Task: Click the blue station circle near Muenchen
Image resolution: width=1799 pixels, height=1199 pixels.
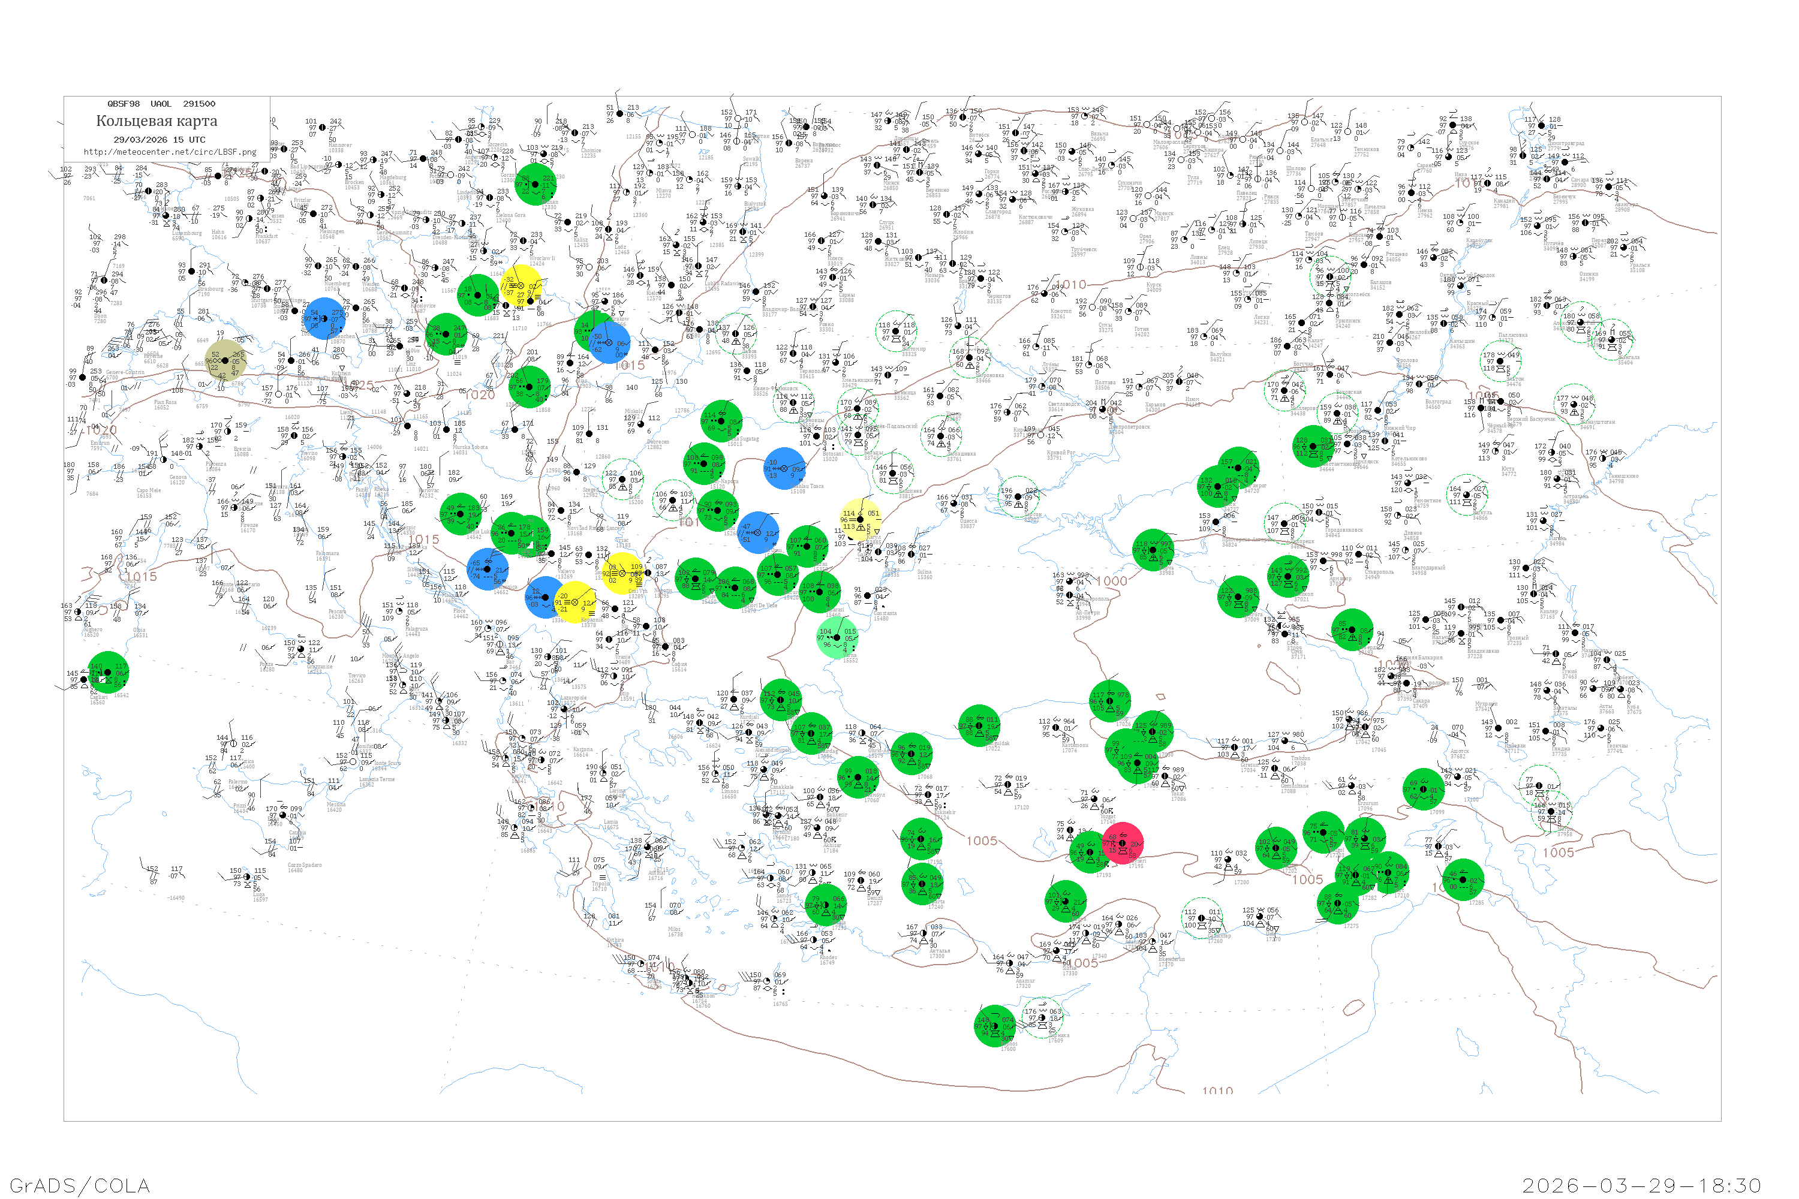Action: [x=324, y=318]
